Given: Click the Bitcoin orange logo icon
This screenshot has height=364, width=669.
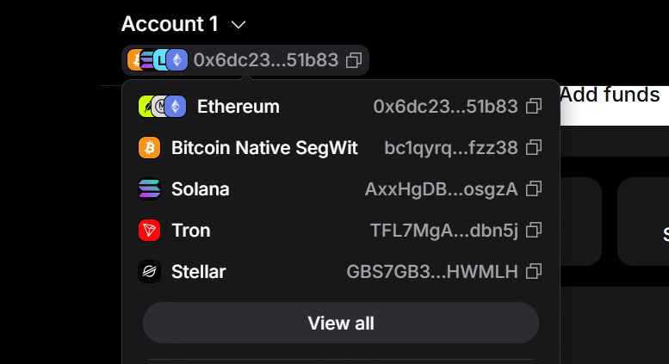Looking at the screenshot, I should [149, 147].
